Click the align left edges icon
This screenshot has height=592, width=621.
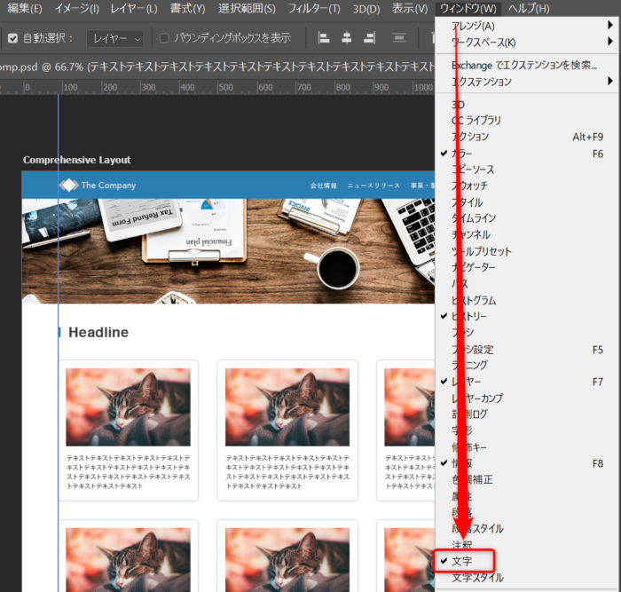pyautogui.click(x=324, y=38)
